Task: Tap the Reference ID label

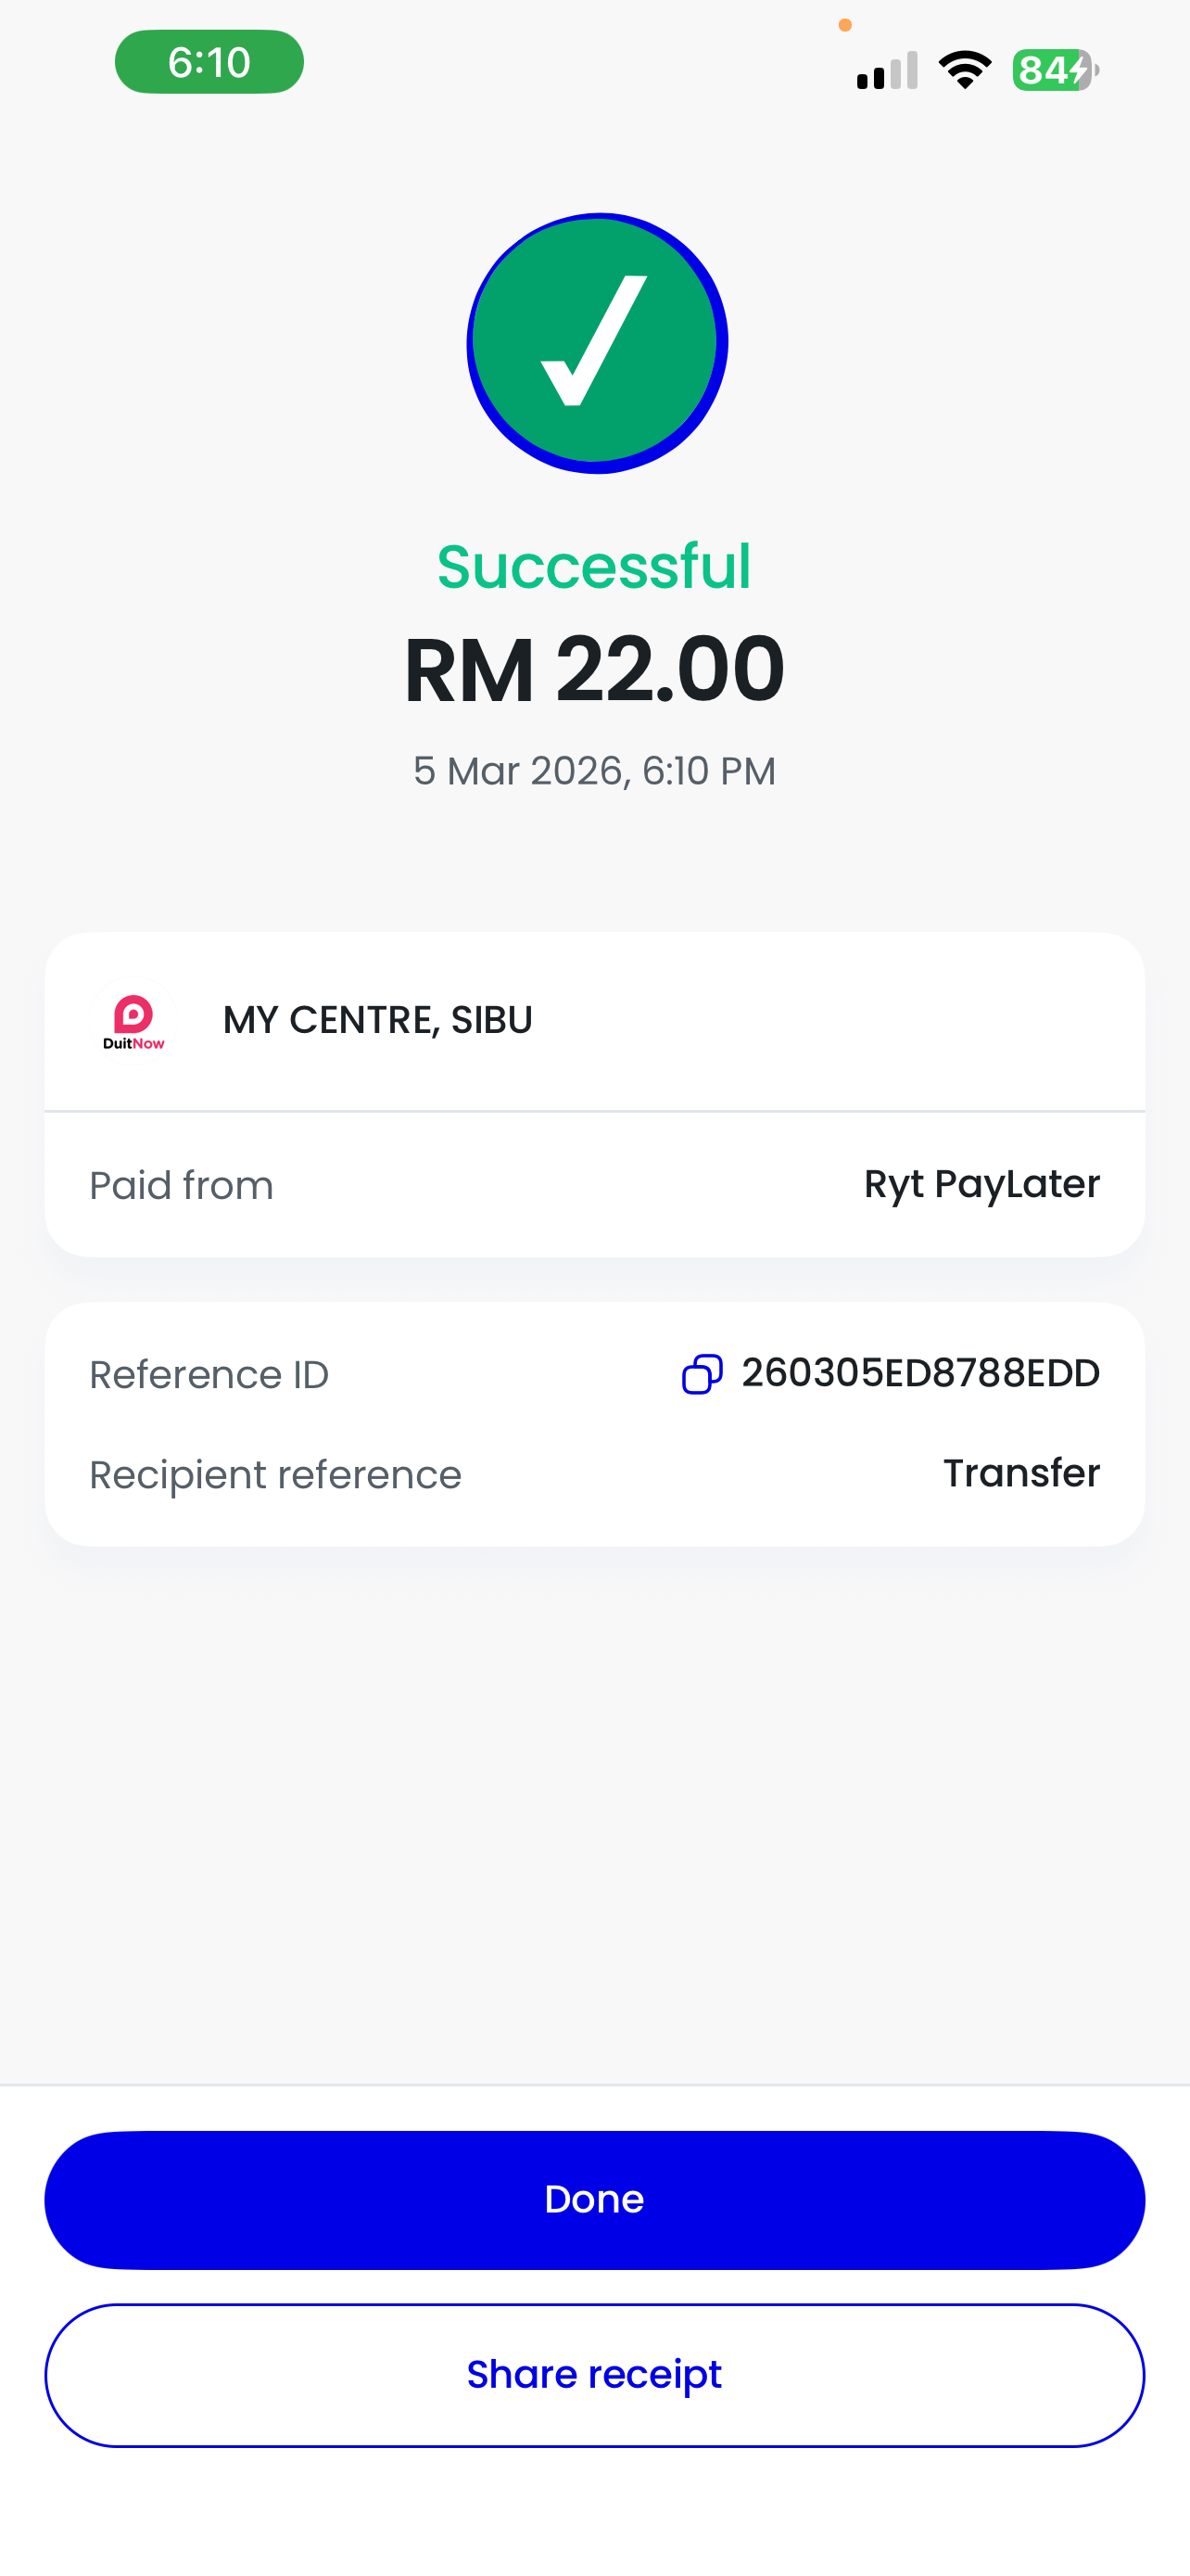Action: pyautogui.click(x=209, y=1375)
